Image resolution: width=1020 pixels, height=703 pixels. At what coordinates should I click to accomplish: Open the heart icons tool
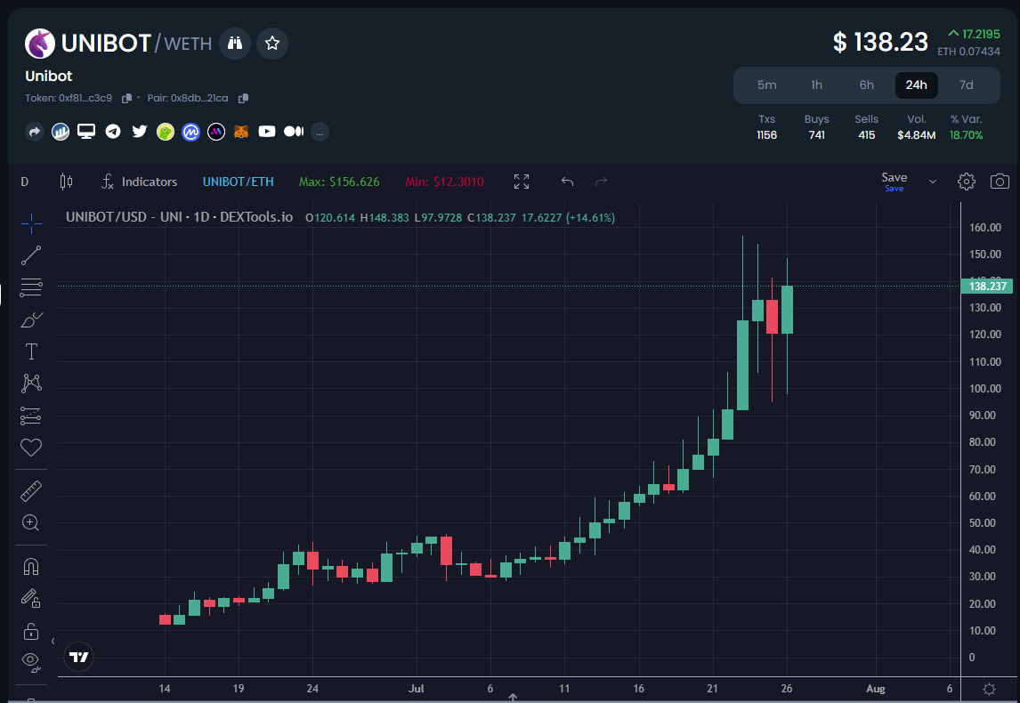[30, 447]
